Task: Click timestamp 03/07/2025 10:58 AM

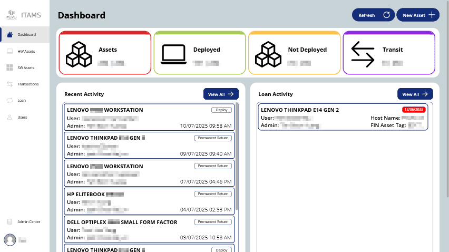Action: (x=206, y=237)
